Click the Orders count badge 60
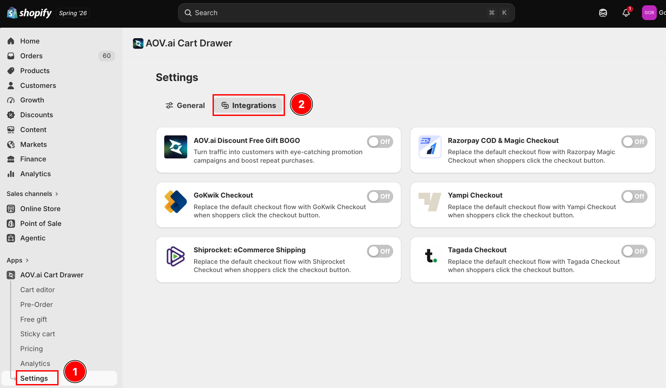Screen dimensions: 666x388 tap(107, 56)
